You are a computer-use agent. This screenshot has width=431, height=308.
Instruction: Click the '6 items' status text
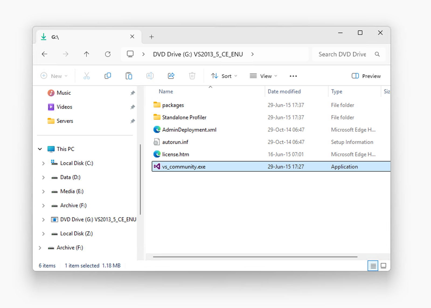[x=47, y=266]
